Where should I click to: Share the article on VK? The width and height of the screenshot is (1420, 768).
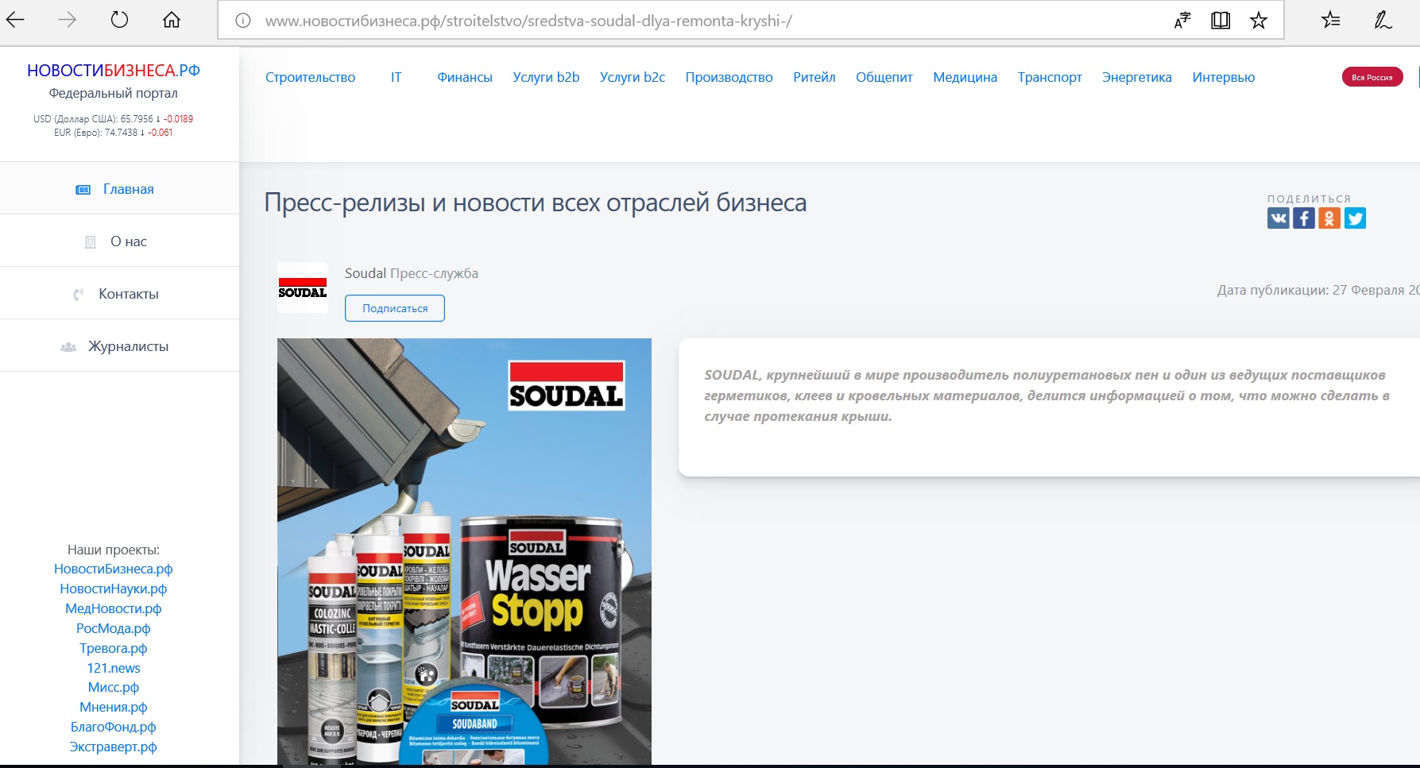point(1279,218)
